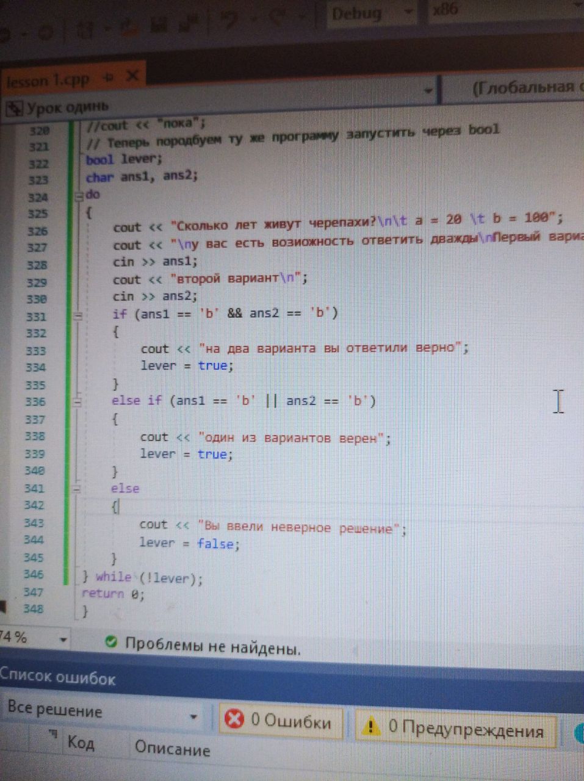The height and width of the screenshot is (781, 584).
Task: Toggle the 0 Ошибки errors filter
Action: pos(279,721)
